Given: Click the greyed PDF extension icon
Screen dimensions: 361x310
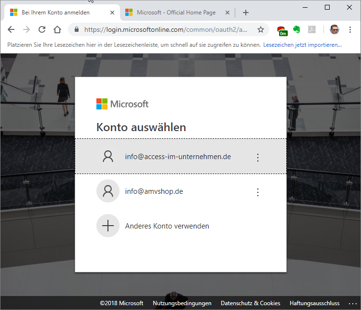Looking at the screenshot, I should (312, 29).
